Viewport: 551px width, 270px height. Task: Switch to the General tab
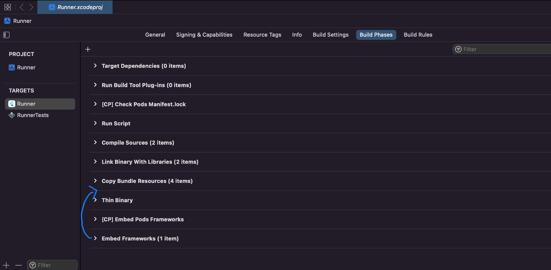pos(155,35)
